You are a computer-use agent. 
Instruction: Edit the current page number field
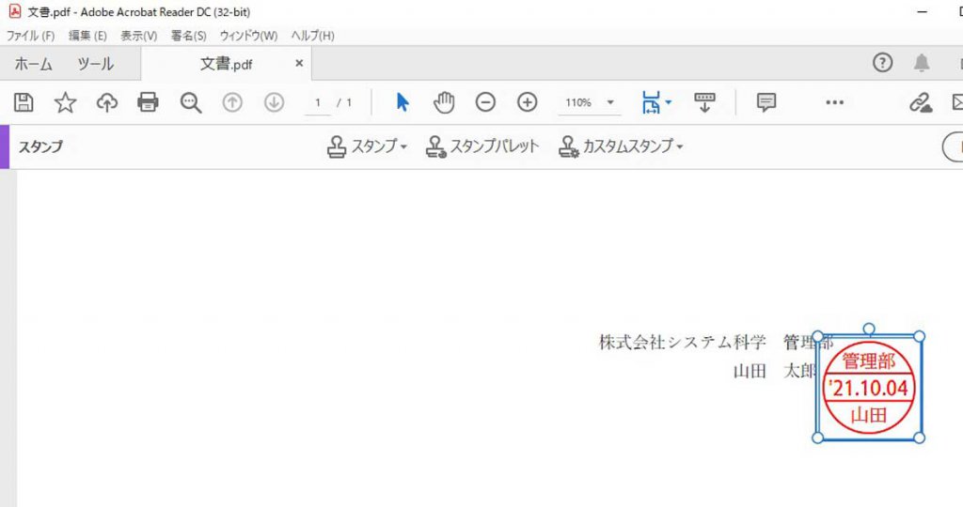pos(318,102)
